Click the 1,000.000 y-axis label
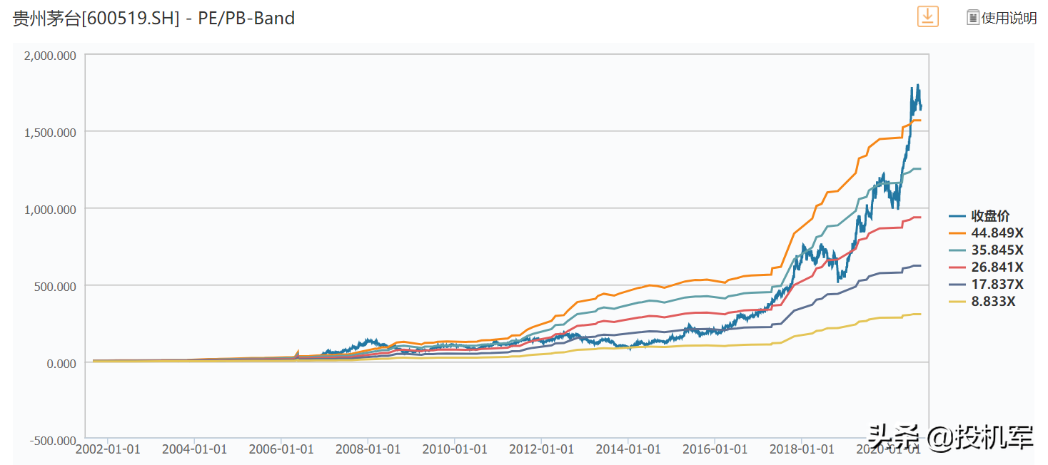The width and height of the screenshot is (1048, 465). click(51, 209)
